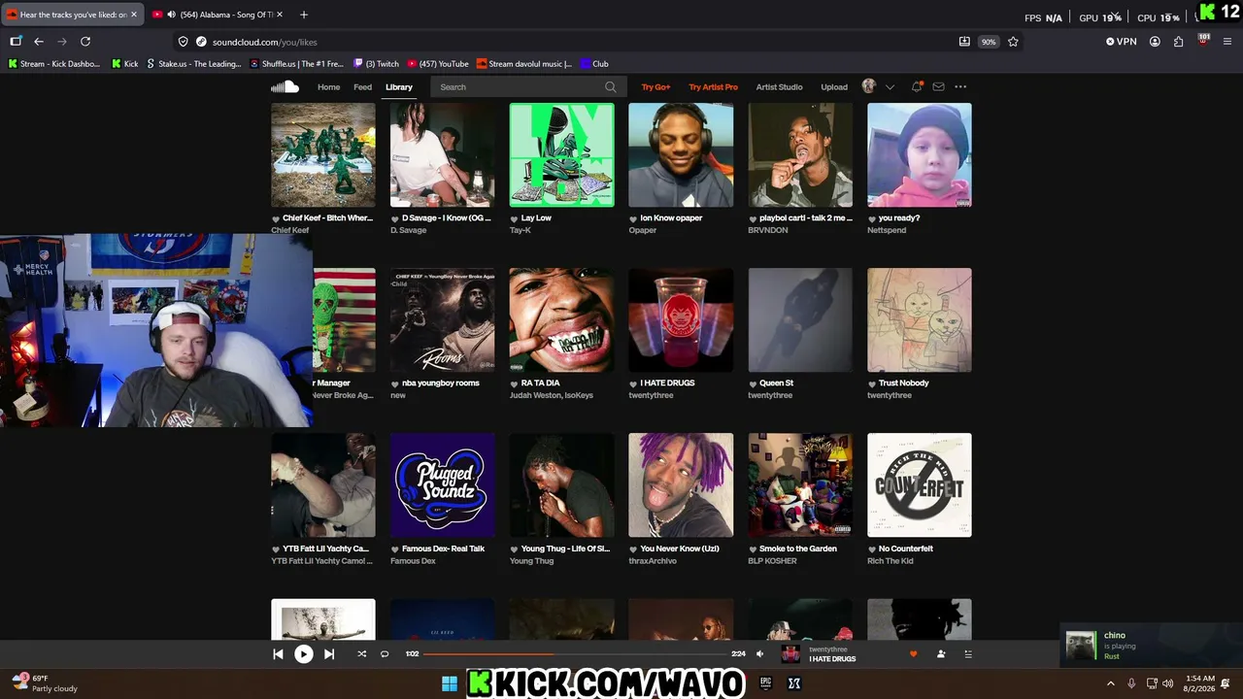Select the Library nav item
Screen dimensions: 1243x699
coord(399,87)
